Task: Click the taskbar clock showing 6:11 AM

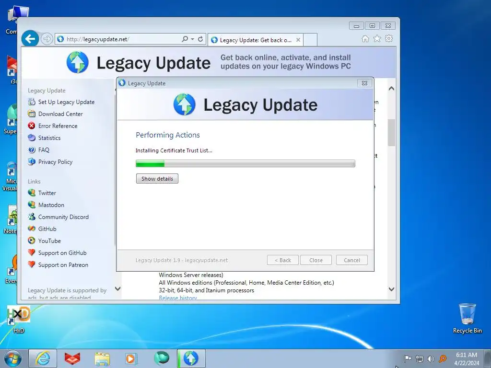Action: pos(467,358)
